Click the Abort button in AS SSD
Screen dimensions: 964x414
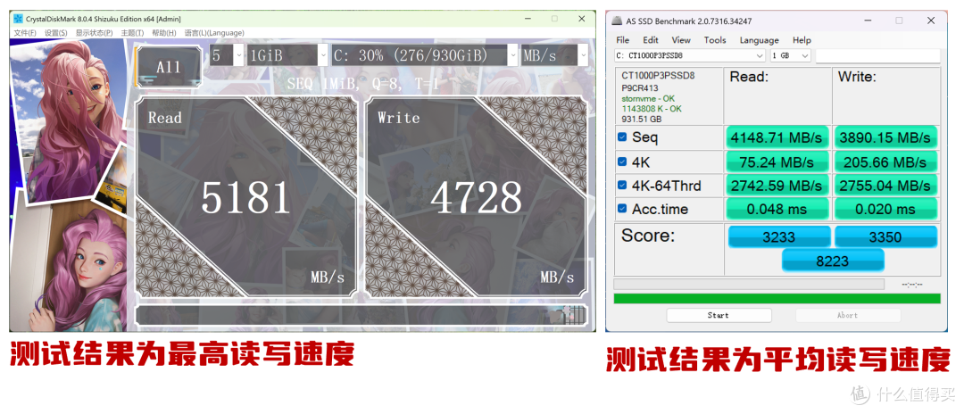point(847,315)
